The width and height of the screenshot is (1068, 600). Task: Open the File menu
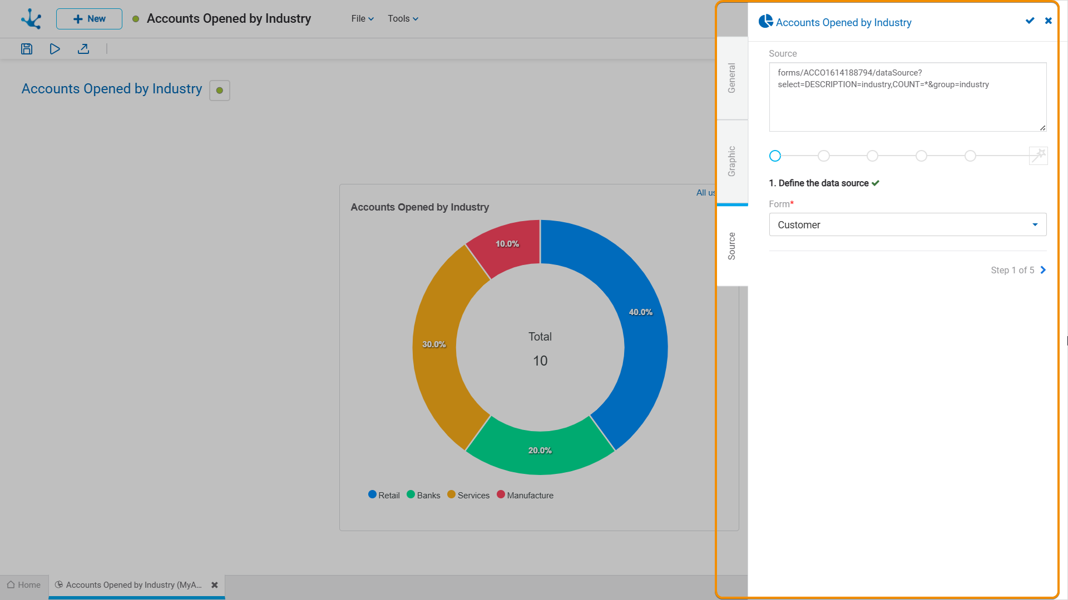362,19
